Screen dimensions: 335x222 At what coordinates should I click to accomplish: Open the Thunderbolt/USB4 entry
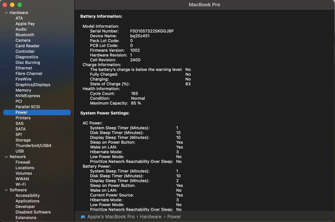tap(33, 145)
